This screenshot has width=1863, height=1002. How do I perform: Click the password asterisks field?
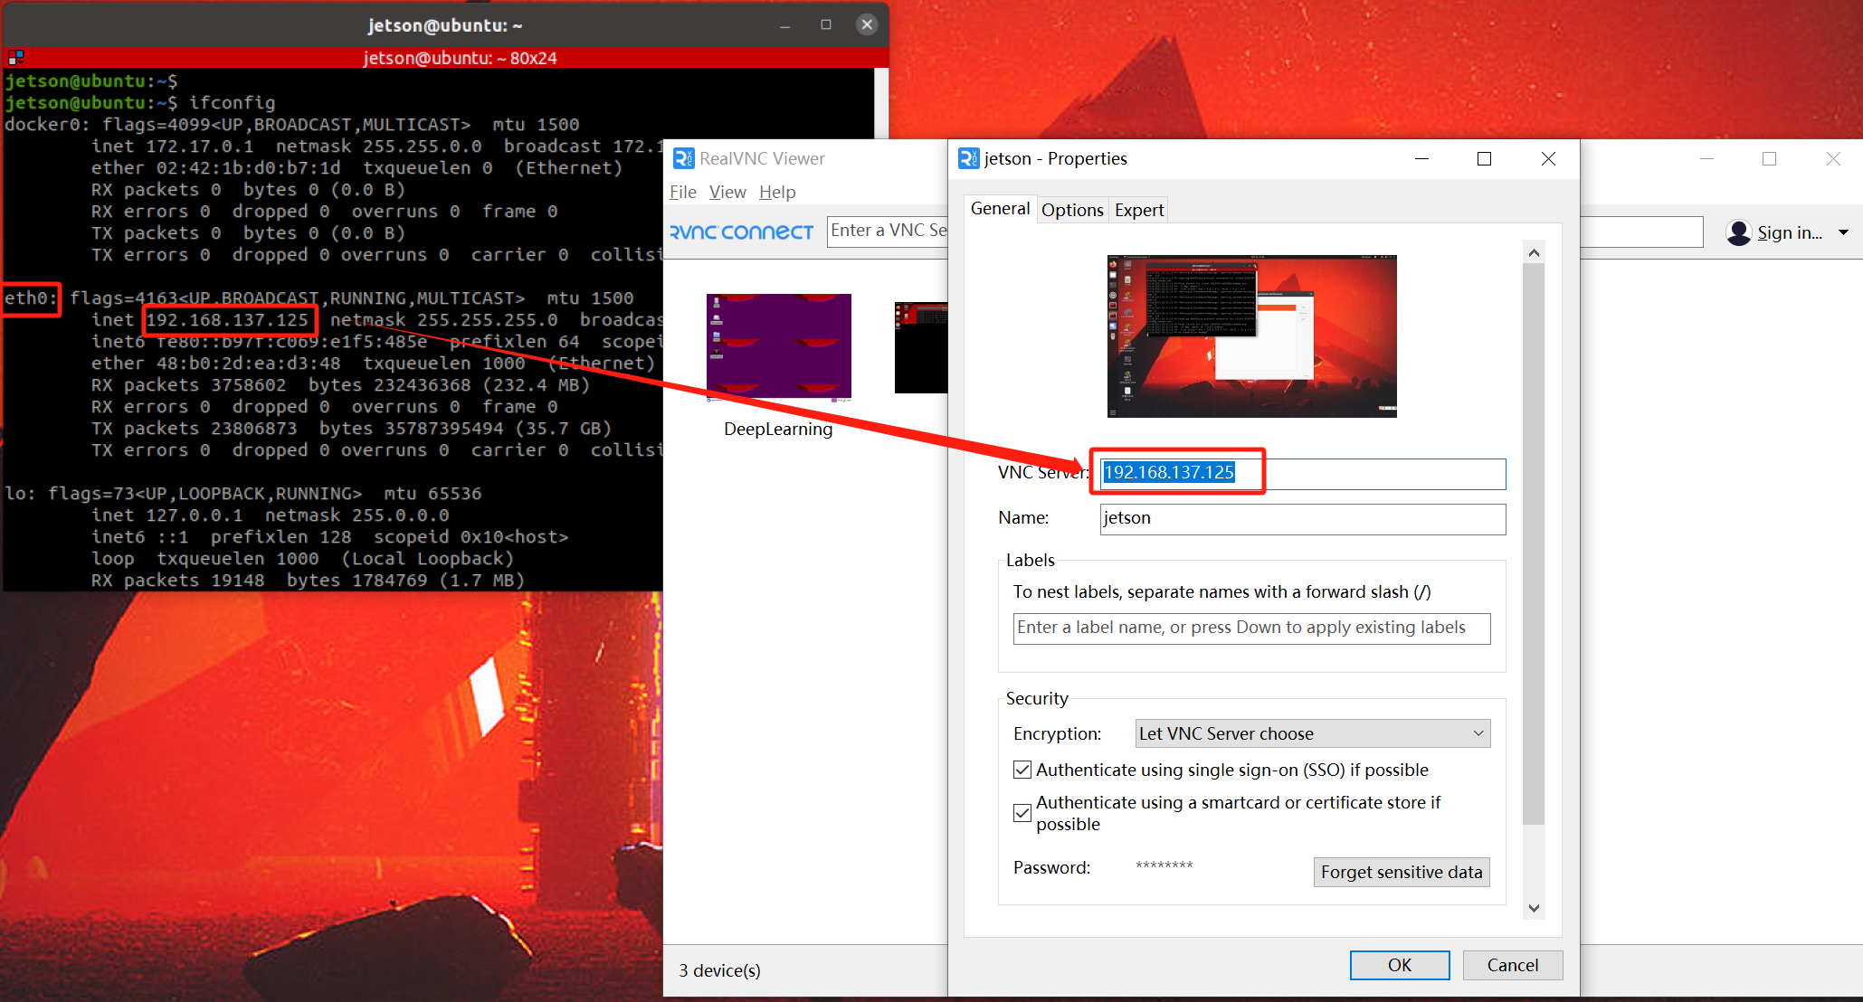[x=1164, y=866]
